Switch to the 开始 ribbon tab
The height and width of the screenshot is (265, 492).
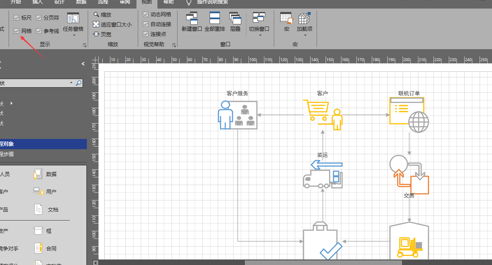16,2
